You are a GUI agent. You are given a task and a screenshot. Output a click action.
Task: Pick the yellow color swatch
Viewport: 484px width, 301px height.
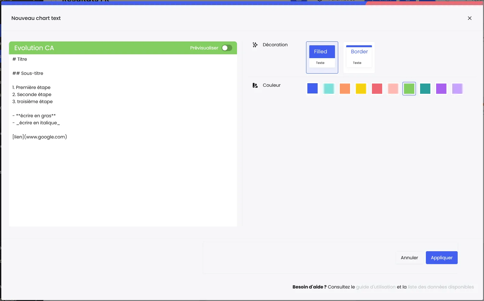[x=361, y=88]
